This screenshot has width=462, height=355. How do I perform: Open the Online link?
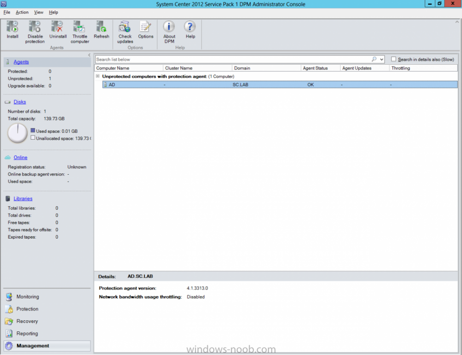[20, 158]
